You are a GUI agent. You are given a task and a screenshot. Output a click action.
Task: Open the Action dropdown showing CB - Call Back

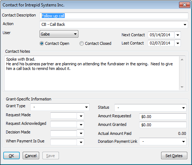(114, 24)
